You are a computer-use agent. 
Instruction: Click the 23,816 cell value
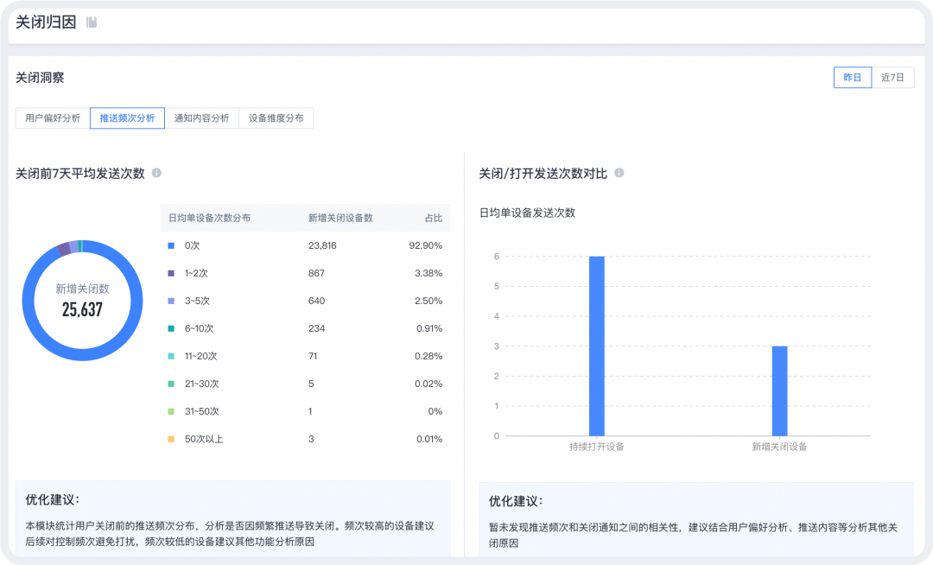click(x=322, y=245)
